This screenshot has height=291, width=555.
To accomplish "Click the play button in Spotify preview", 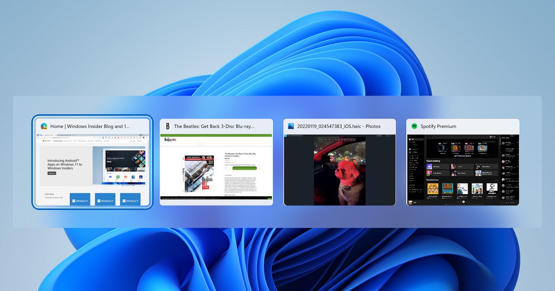I will coord(463,202).
